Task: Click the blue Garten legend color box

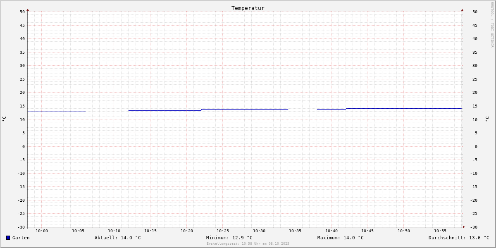Action: (8, 238)
